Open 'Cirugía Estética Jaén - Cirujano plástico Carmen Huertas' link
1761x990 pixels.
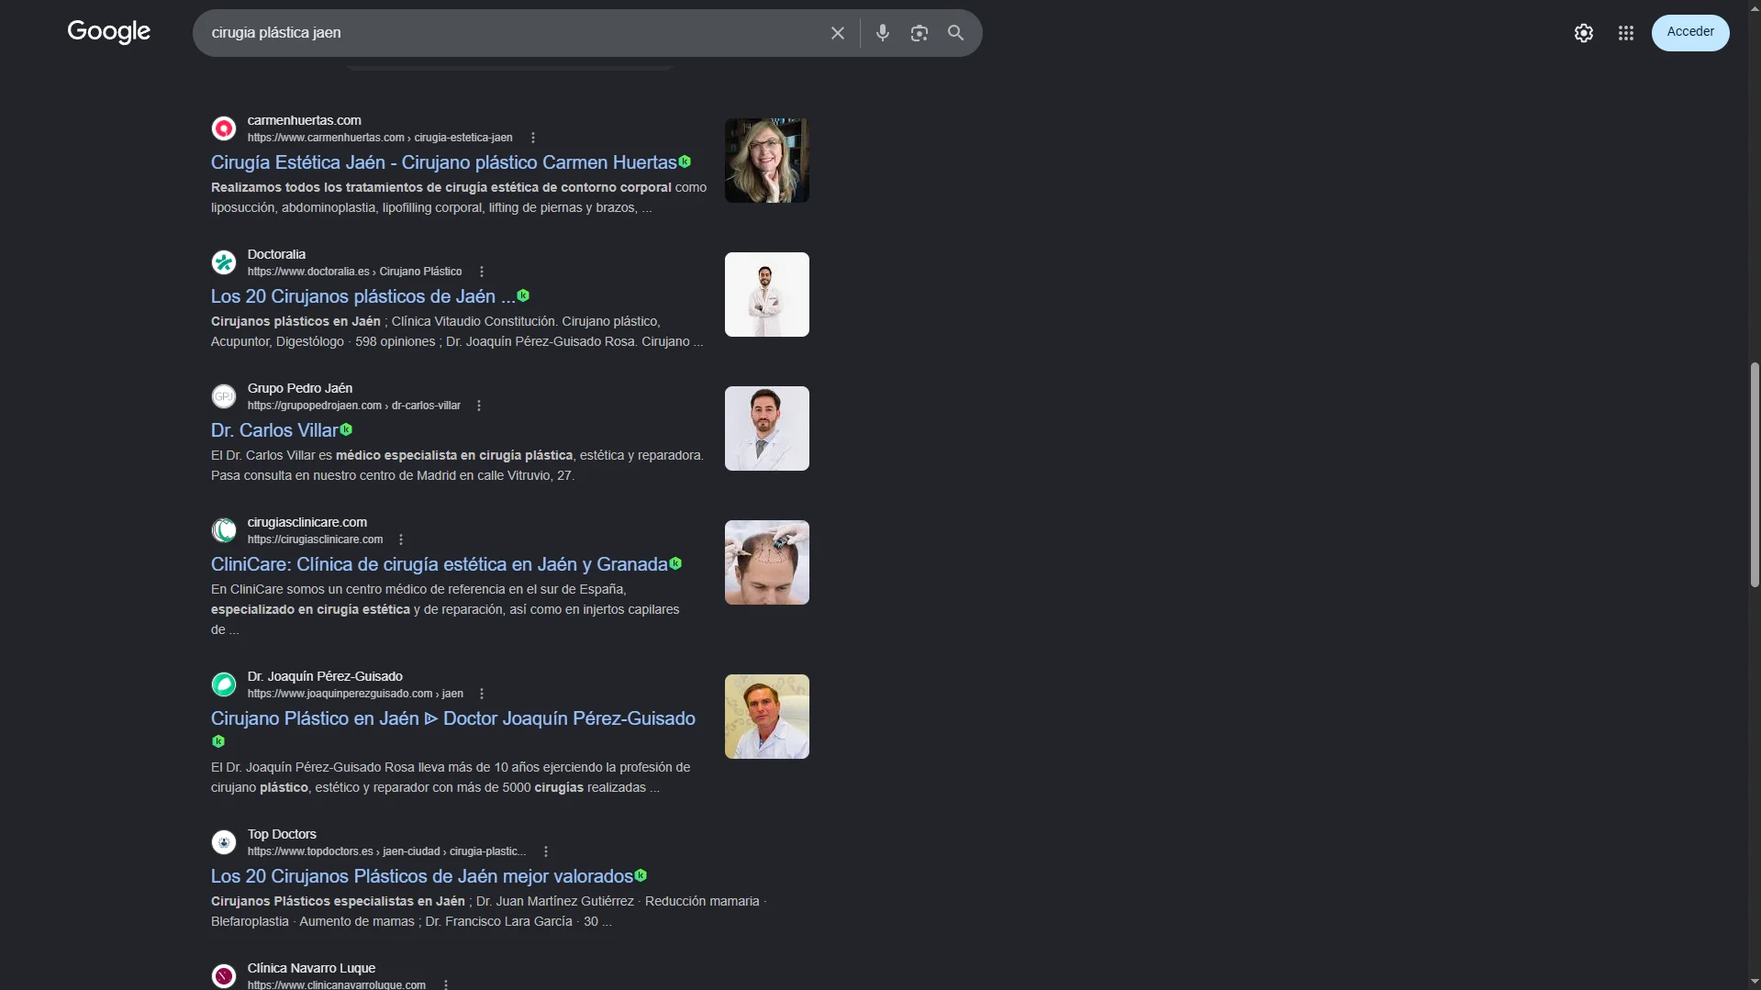tap(443, 162)
